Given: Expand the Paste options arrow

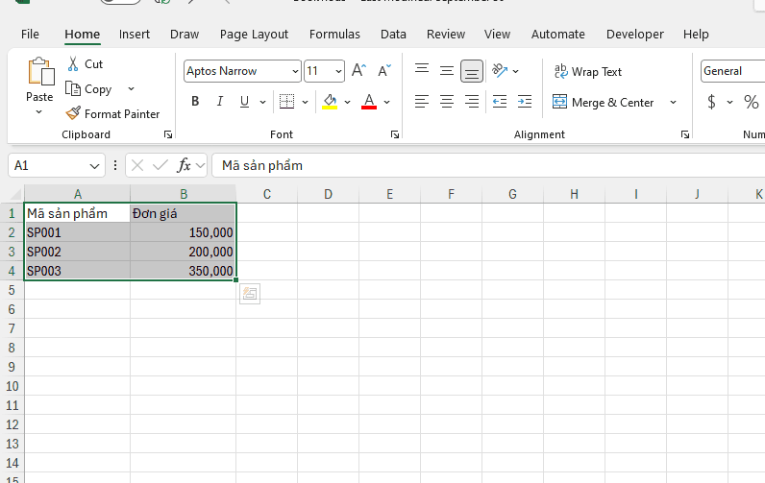Looking at the screenshot, I should (39, 112).
